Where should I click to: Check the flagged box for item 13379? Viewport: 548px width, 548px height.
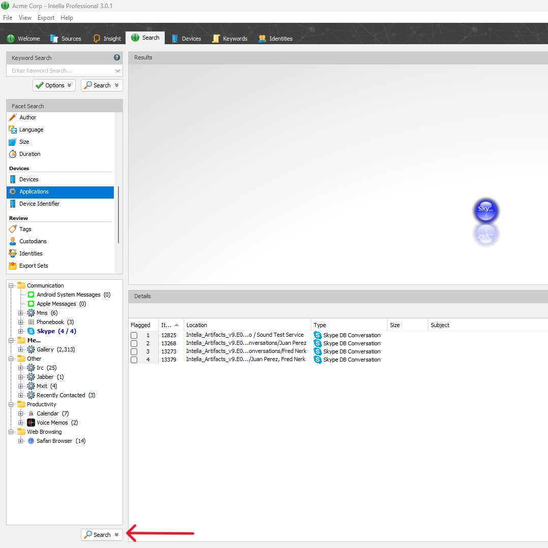point(134,360)
